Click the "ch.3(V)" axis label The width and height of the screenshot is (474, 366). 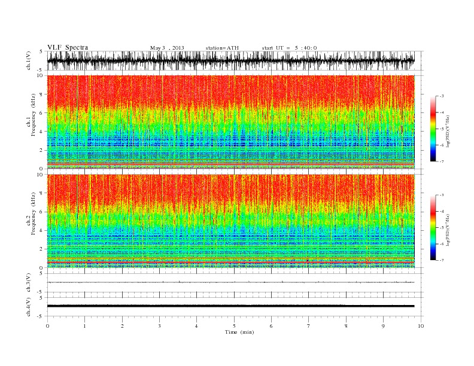tap(29, 283)
